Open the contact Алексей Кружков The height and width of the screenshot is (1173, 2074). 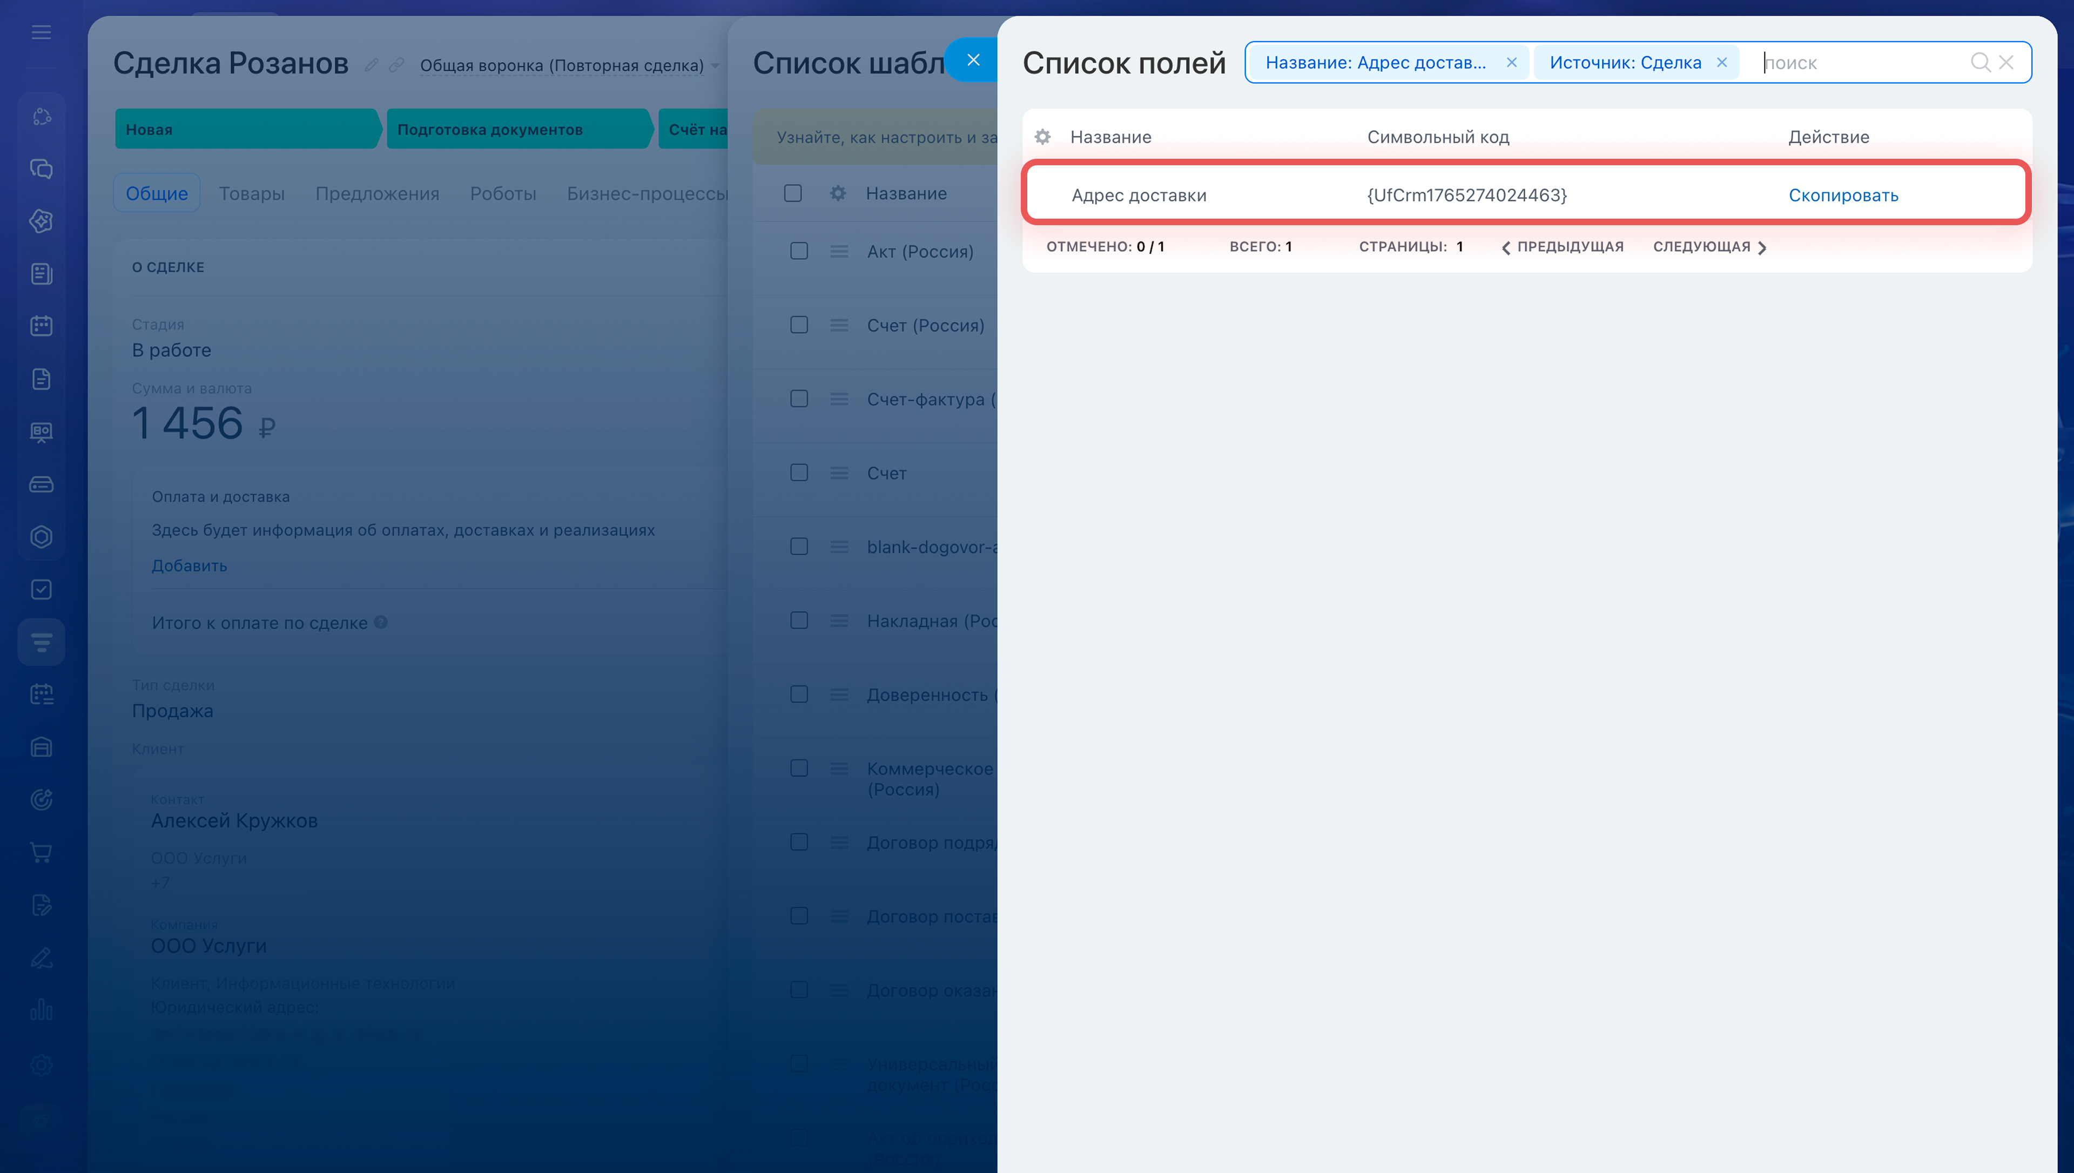(x=234, y=821)
